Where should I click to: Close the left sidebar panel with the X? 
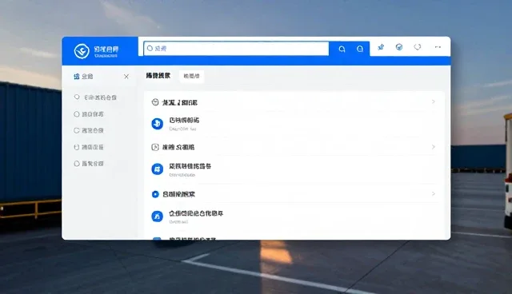126,77
